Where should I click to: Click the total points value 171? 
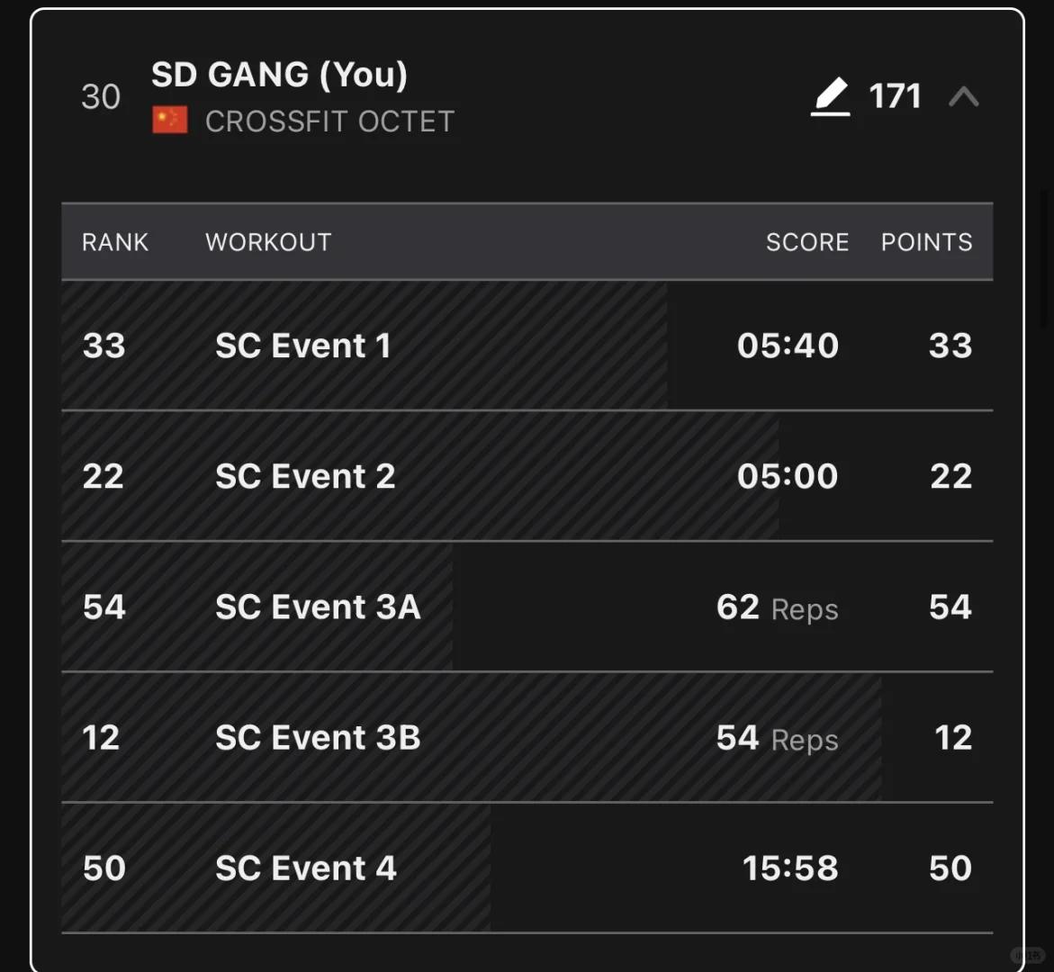[x=895, y=96]
